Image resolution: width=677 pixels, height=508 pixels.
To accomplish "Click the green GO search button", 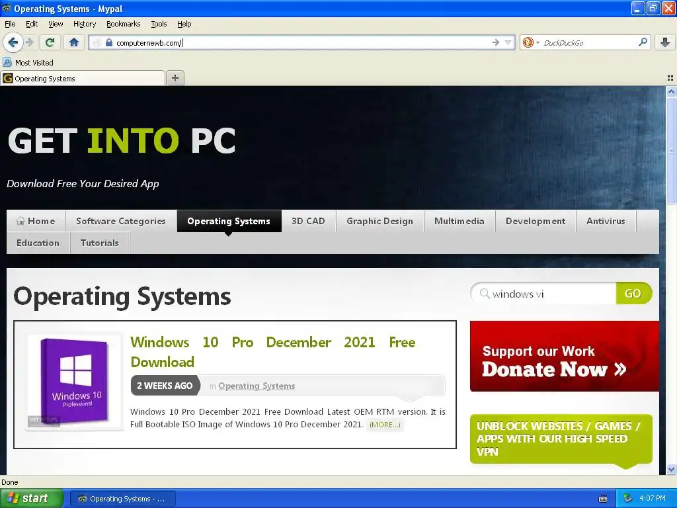I will (633, 293).
